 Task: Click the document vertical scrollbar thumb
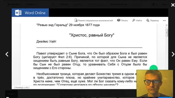pyautogui.click(x=167, y=33)
